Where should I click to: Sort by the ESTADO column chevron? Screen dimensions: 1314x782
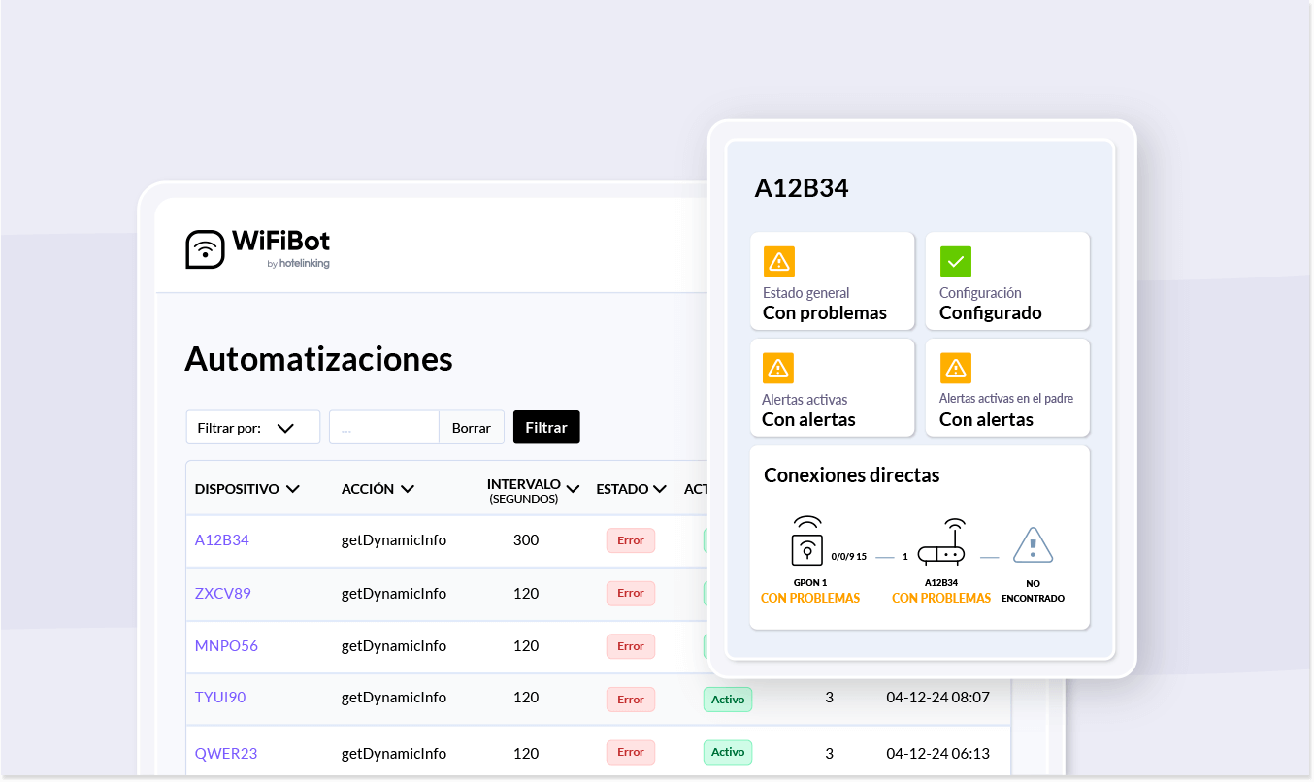coord(660,489)
